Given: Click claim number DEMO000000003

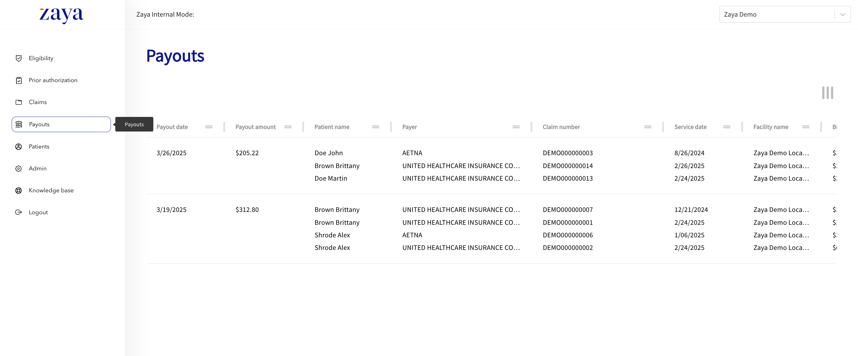Looking at the screenshot, I should coord(567,153).
